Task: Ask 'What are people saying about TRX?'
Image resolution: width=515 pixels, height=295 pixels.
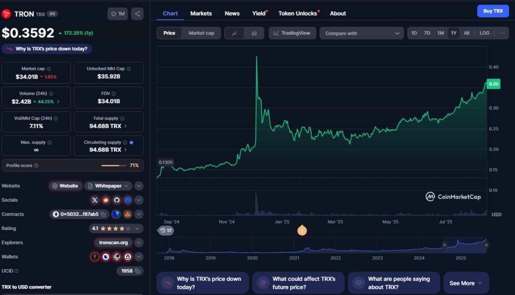Action: (x=394, y=283)
